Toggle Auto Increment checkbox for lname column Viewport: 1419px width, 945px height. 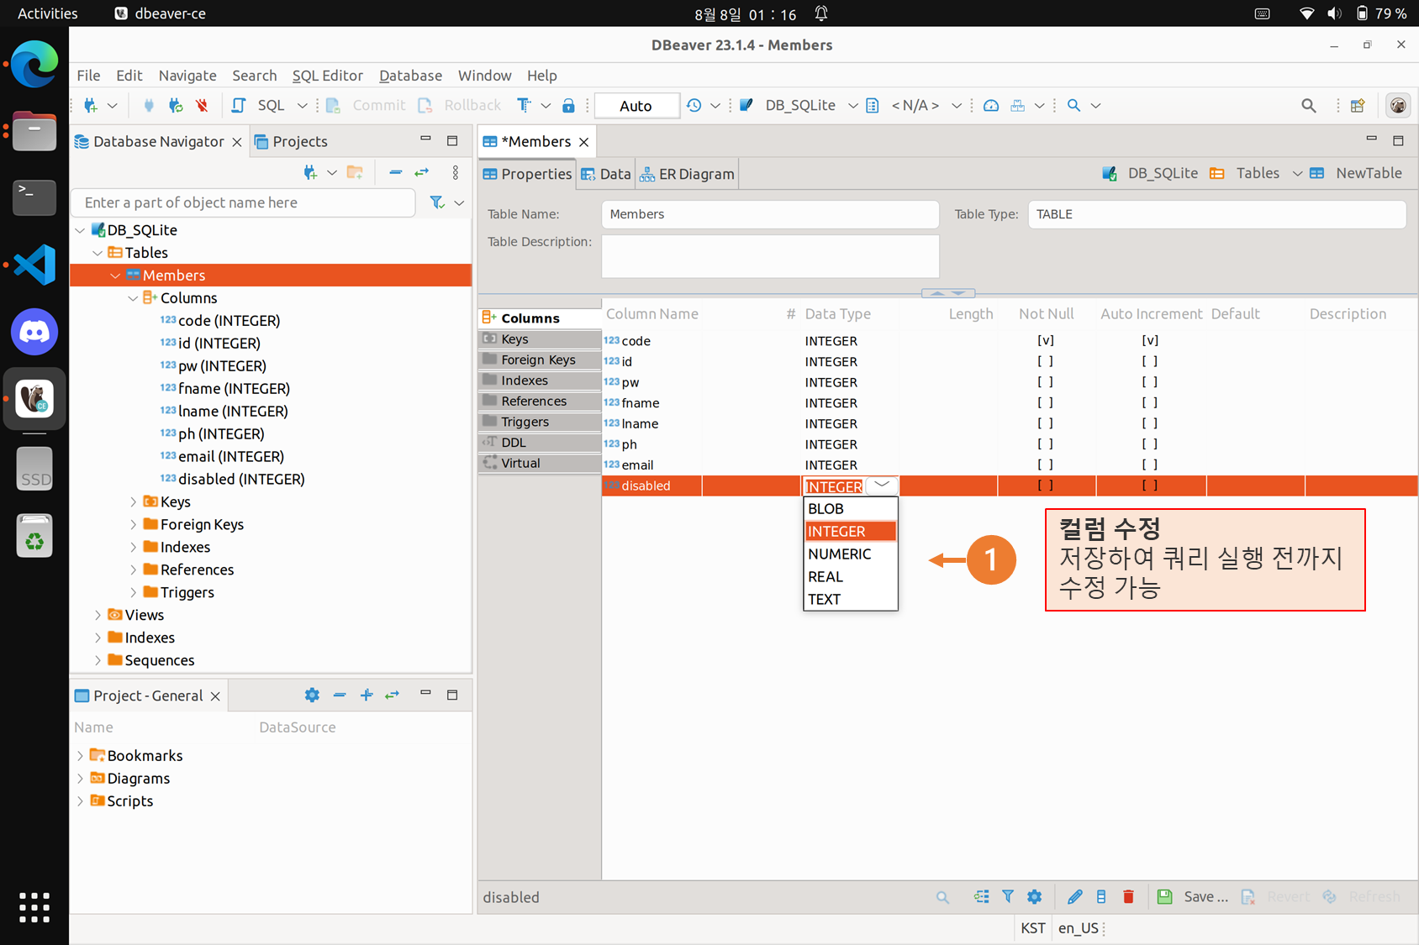click(x=1150, y=423)
